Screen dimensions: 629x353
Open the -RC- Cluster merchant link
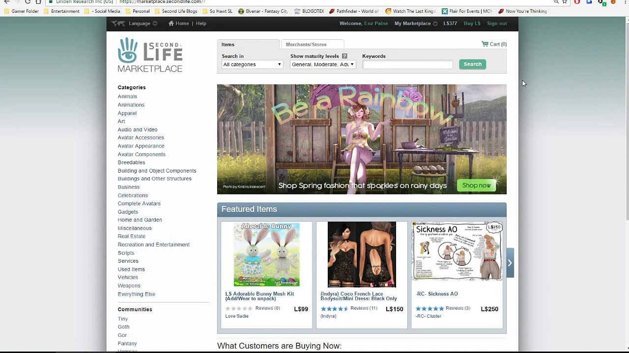pos(429,316)
